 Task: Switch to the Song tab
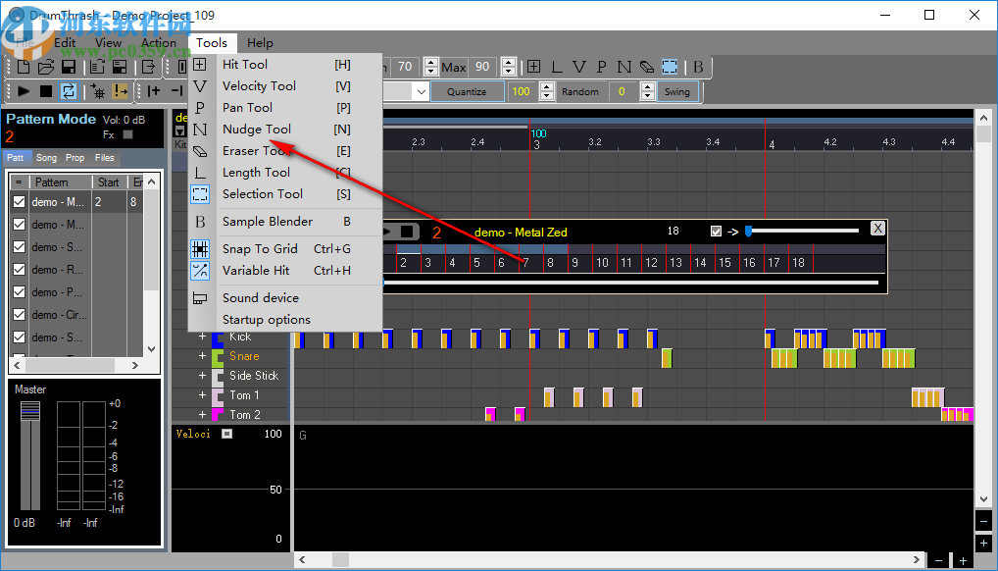pyautogui.click(x=46, y=158)
